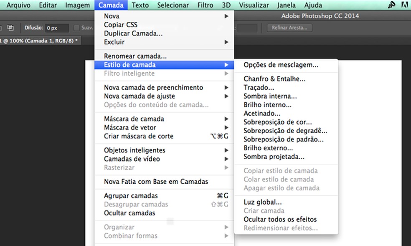Open the Ajuda menu
The image size is (411, 246).
click(313, 5)
